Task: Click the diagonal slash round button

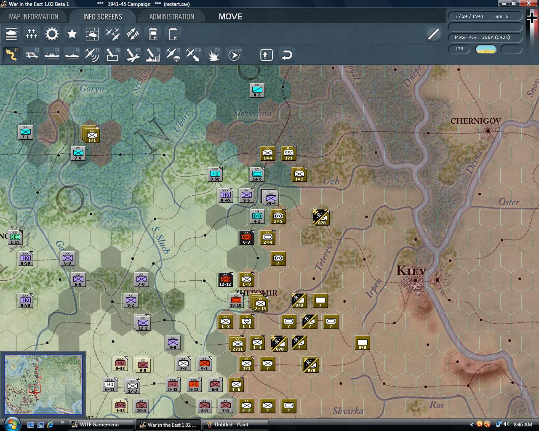Action: [433, 34]
